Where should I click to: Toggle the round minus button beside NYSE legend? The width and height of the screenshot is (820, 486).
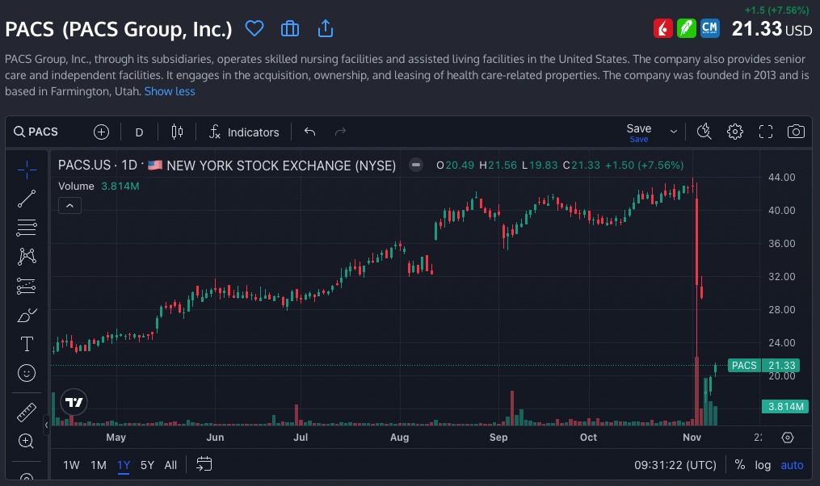pos(416,165)
